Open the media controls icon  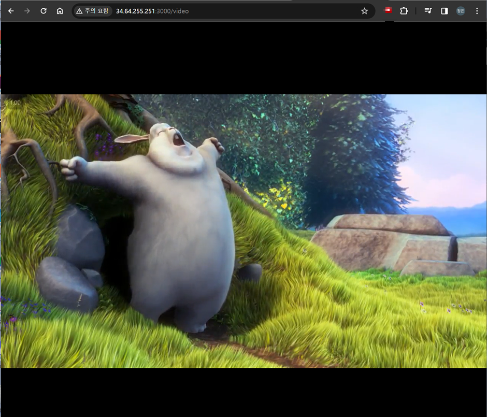(428, 11)
